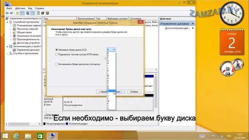Click the red Производительность icon
249x140 pixels.
tap(14, 39)
